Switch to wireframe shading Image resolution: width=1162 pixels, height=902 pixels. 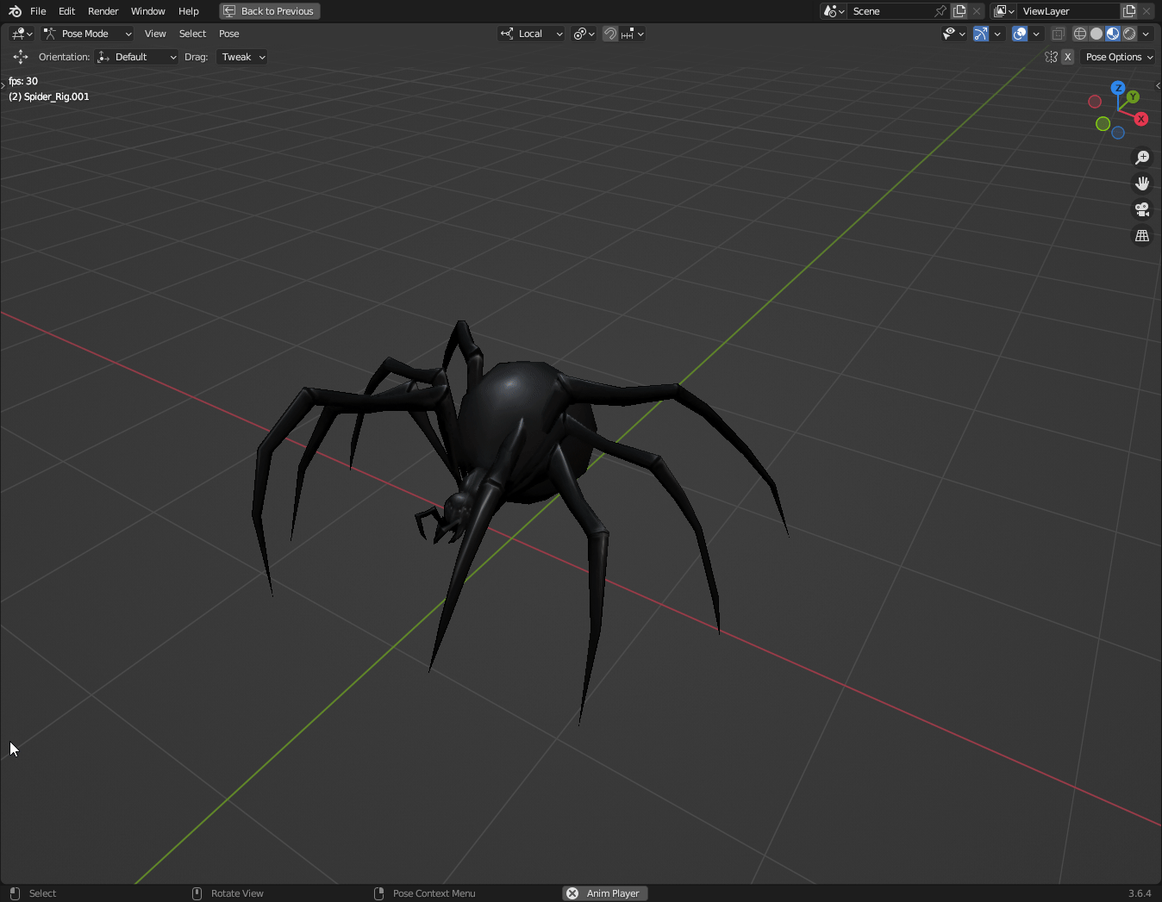1079,34
